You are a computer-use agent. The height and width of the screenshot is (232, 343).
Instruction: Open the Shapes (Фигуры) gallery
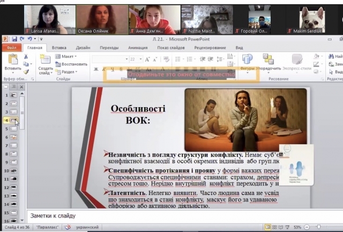point(247,59)
